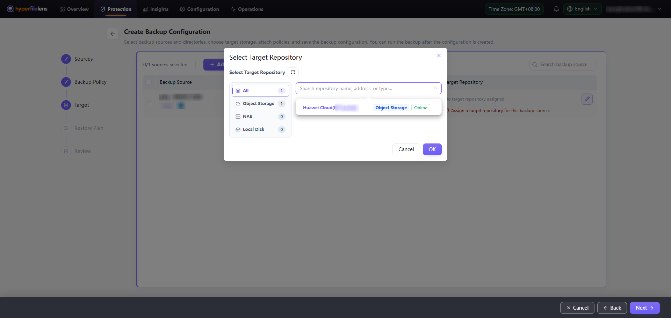Click the Sources step checkmark icon
This screenshot has width=671, height=318.
tap(66, 59)
